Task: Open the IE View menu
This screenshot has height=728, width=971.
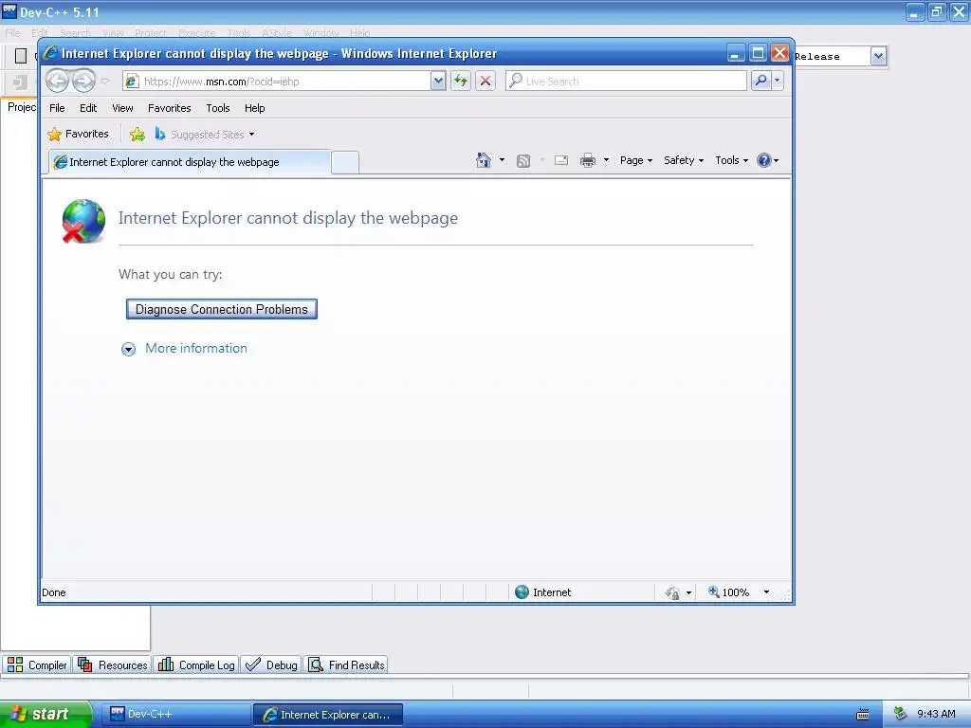Action: [x=122, y=108]
